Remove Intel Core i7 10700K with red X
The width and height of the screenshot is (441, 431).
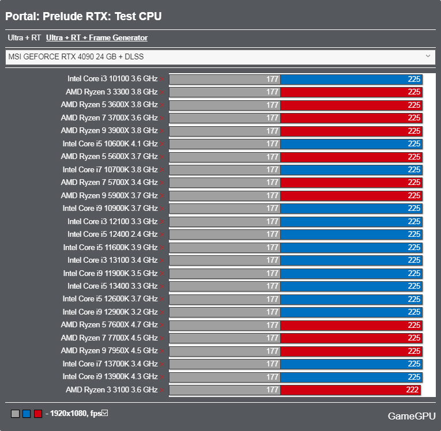coord(162,170)
